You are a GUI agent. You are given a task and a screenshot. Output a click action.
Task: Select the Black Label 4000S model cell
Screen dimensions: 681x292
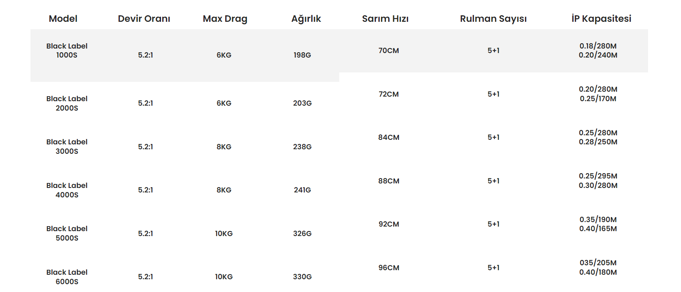click(67, 190)
